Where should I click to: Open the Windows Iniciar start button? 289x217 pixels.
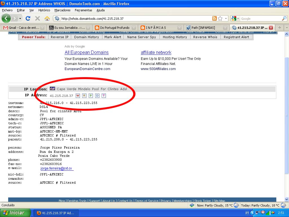click(15, 213)
